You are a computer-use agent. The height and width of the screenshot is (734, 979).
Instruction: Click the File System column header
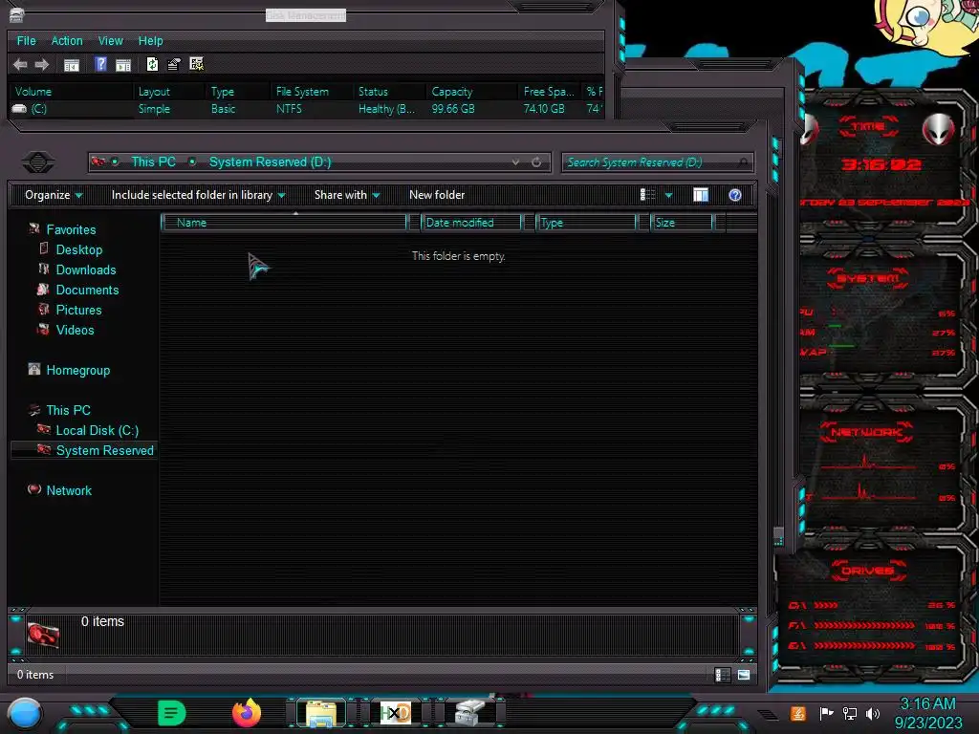(312, 91)
